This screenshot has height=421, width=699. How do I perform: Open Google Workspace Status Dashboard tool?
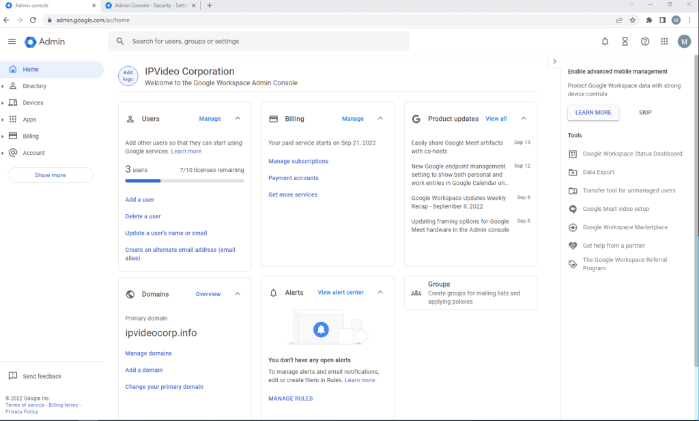(x=632, y=154)
